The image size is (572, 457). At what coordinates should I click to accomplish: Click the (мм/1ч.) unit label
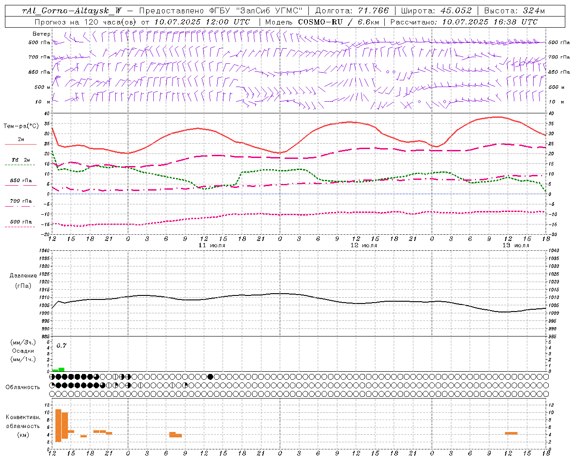point(23,359)
